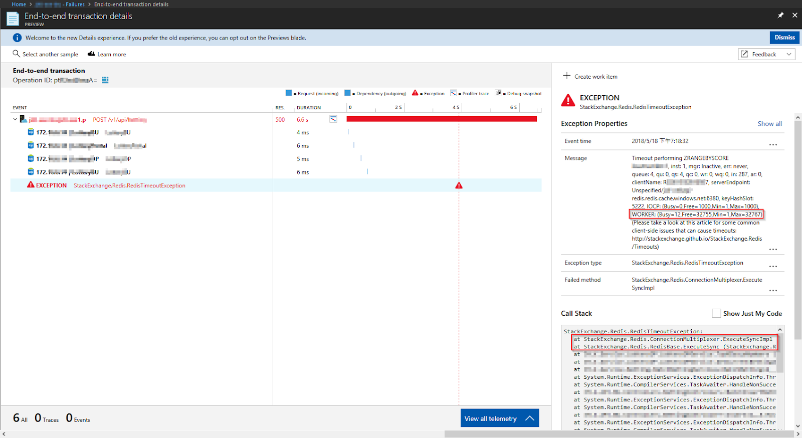Expand ellipsis menu for Message property
Viewport: 802px width, 438px height.
tap(773, 249)
